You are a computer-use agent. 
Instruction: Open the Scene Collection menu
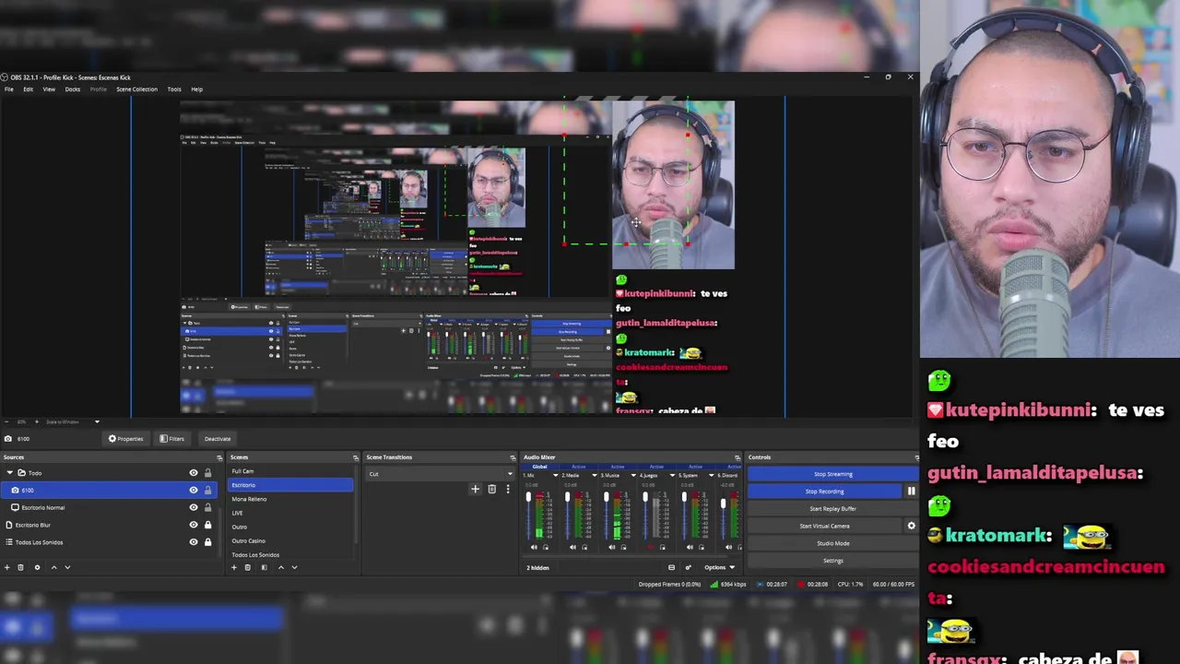136,89
